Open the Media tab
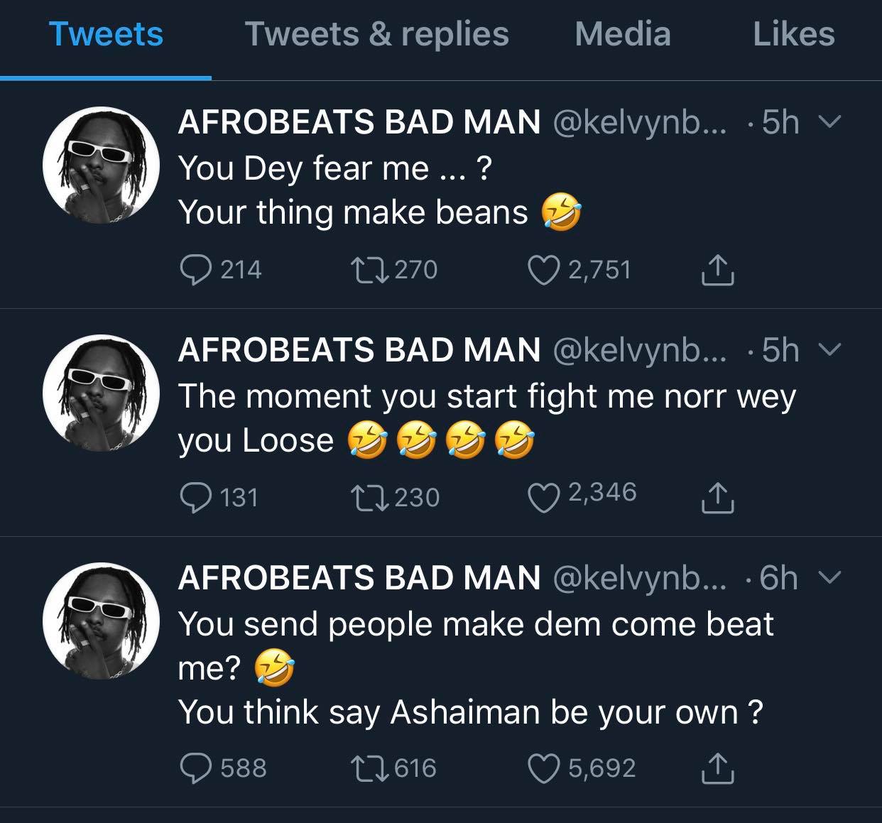 (x=623, y=34)
